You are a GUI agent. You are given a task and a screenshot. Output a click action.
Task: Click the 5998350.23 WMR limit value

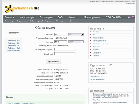click(61, 85)
